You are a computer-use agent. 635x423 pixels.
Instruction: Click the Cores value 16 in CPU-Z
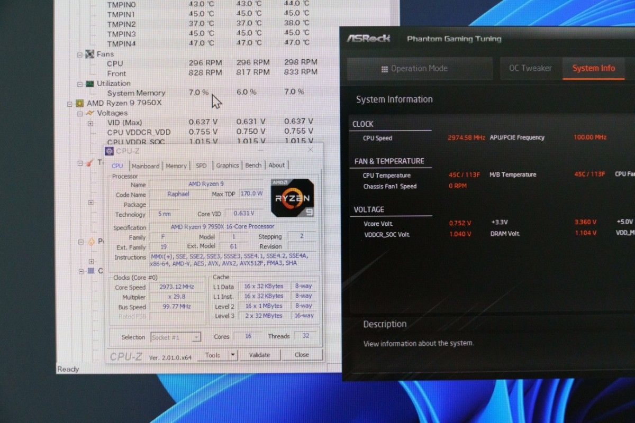pyautogui.click(x=248, y=336)
